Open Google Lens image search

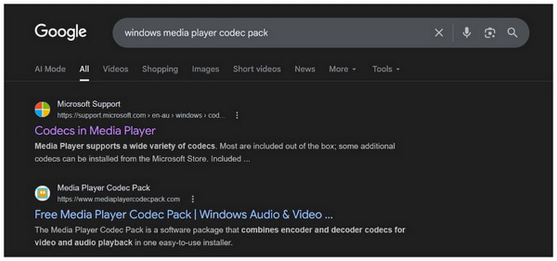(490, 33)
